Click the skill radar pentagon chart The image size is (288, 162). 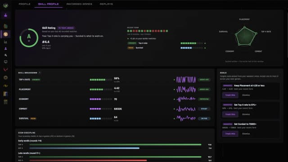pyautogui.click(x=246, y=36)
